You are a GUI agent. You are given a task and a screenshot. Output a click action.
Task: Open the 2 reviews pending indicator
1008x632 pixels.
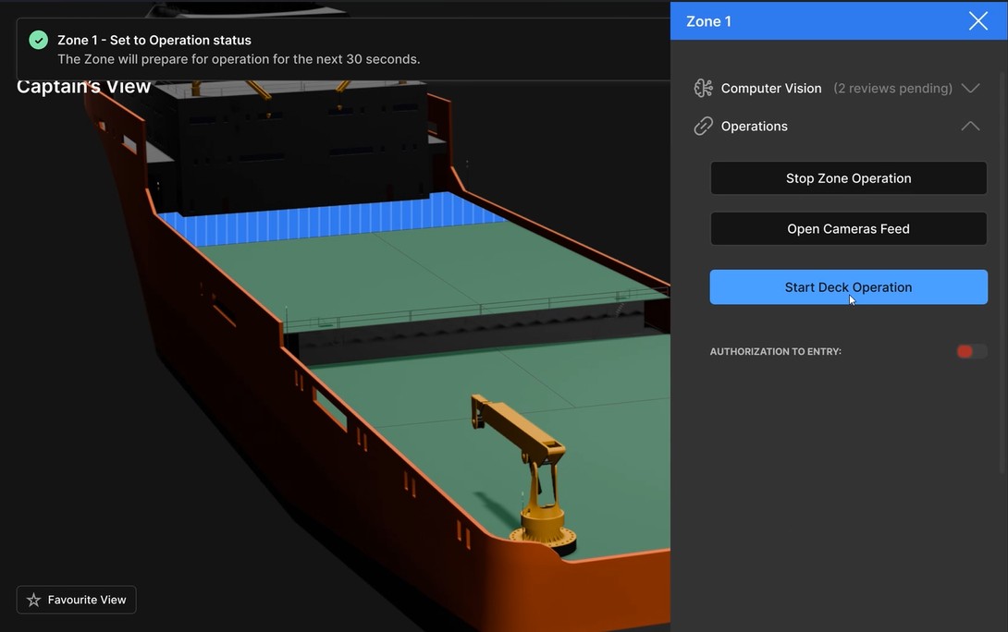coord(892,89)
